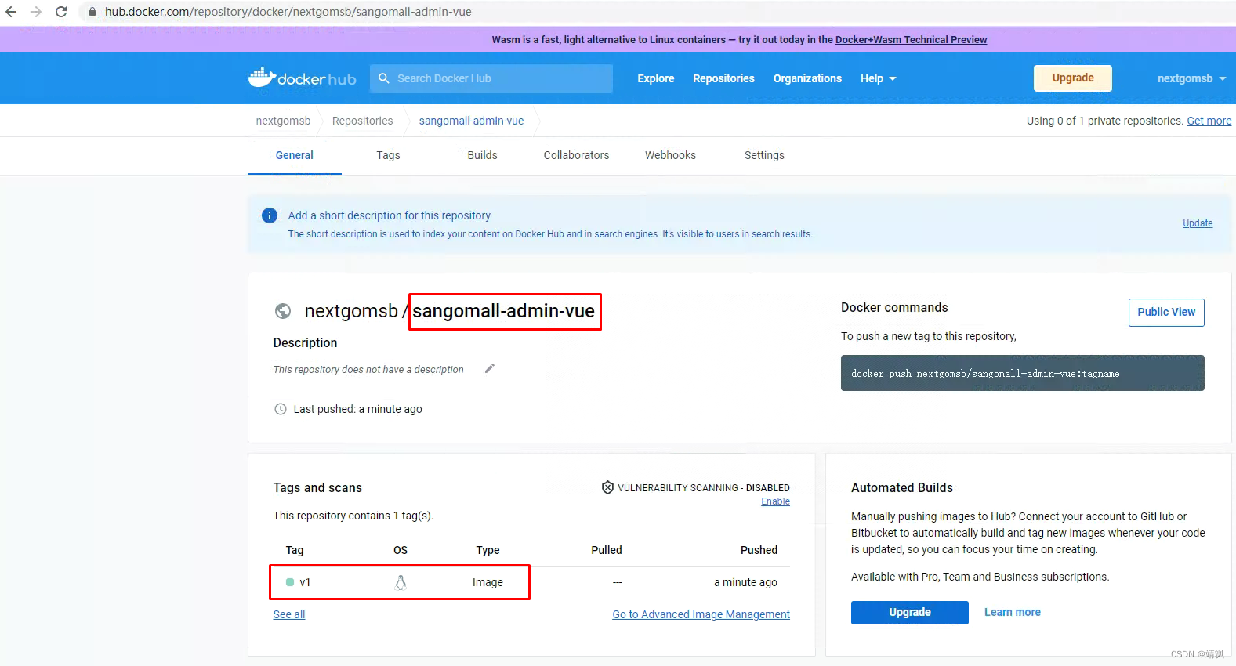Viewport: 1236px width, 666px height.
Task: Click the docker push command box
Action: 1023,373
